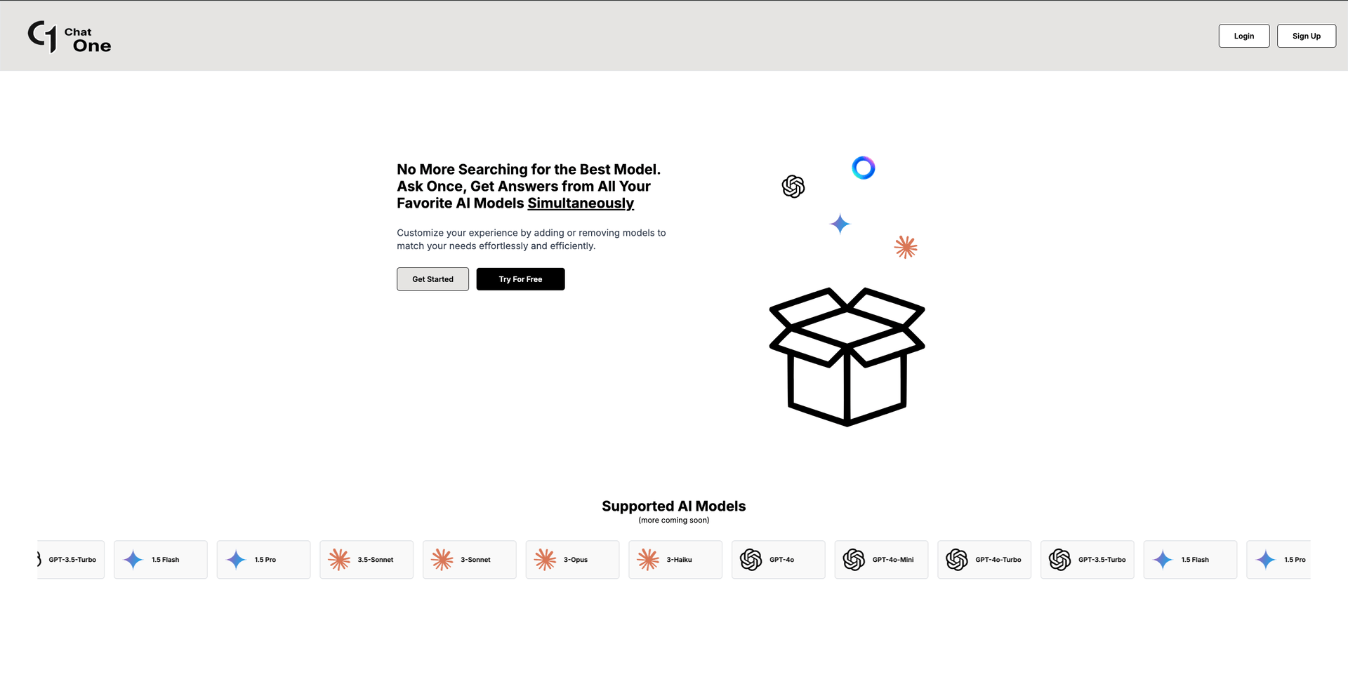
Task: Click the "more coming soon" note
Action: (x=673, y=521)
